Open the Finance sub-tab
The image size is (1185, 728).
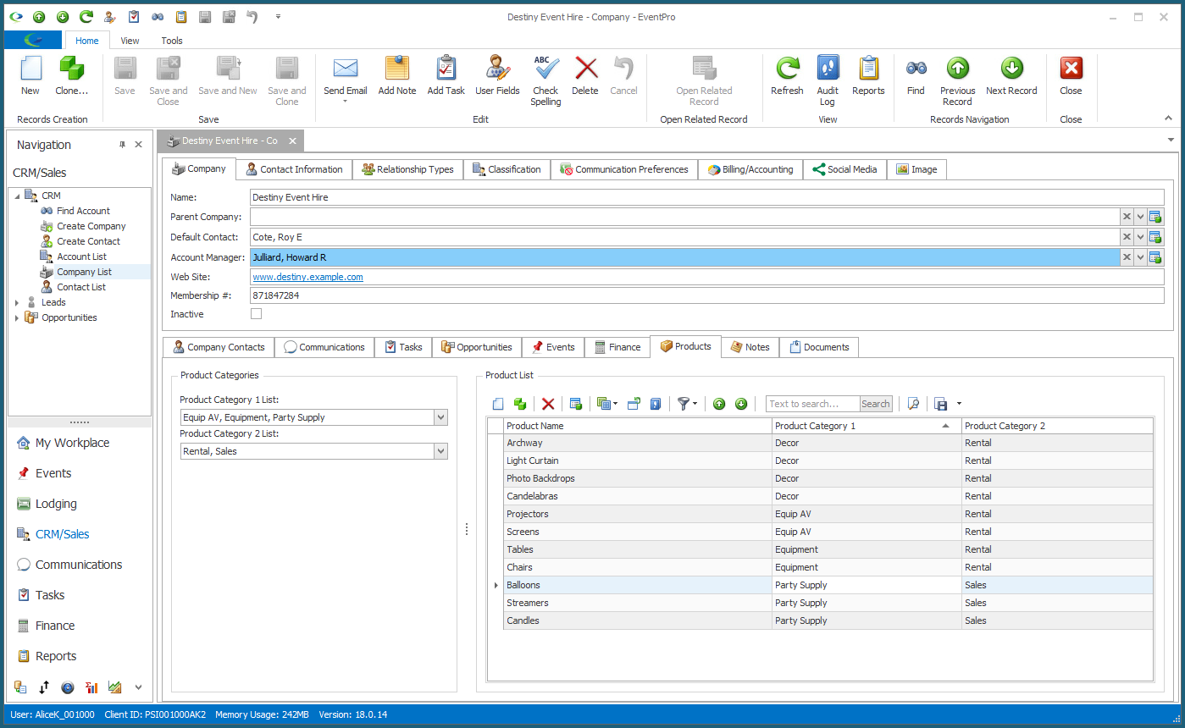tap(617, 347)
